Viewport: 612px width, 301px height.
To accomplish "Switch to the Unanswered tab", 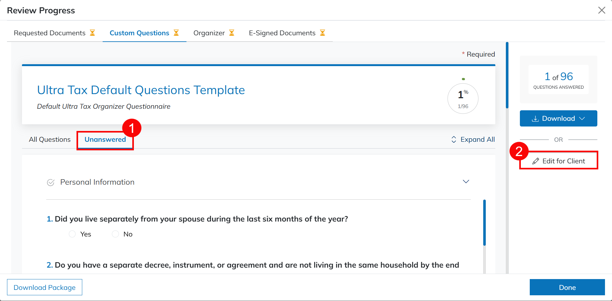I will pos(105,140).
